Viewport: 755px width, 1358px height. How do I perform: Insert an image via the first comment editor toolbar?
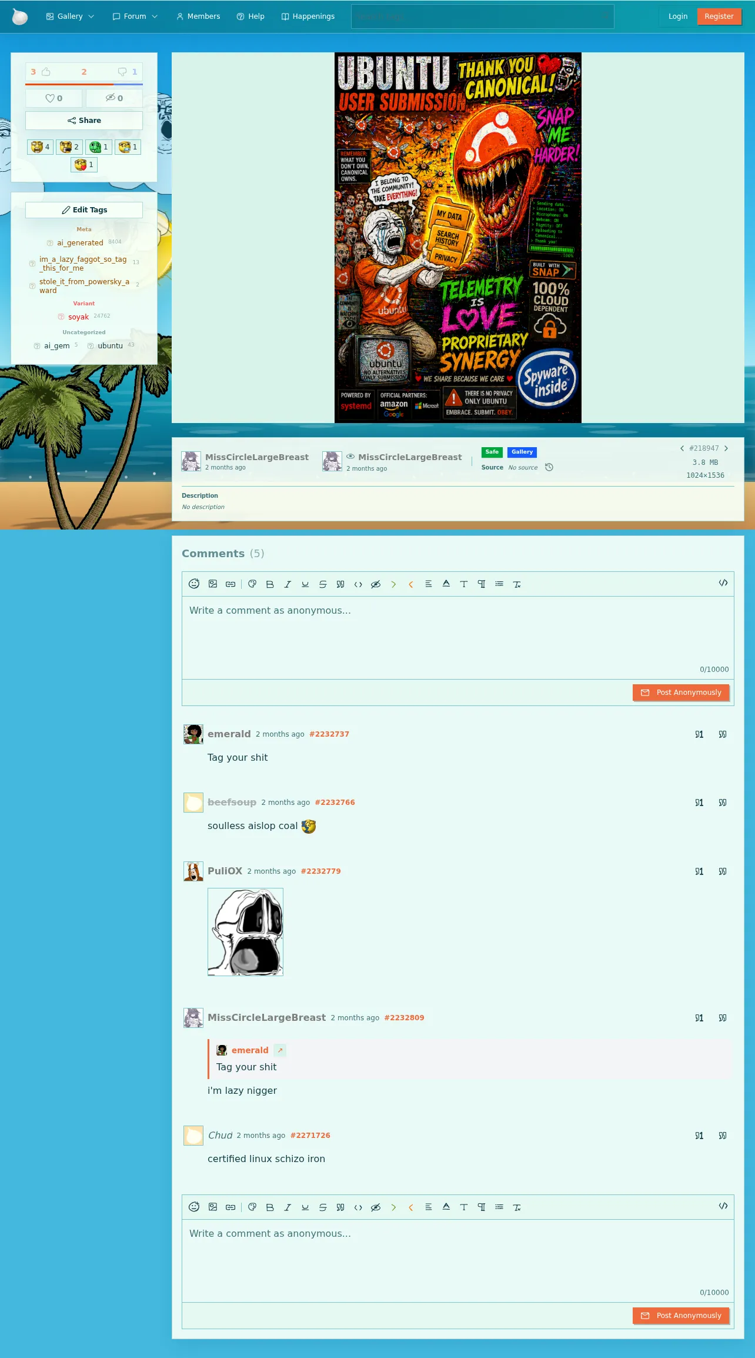tap(213, 584)
